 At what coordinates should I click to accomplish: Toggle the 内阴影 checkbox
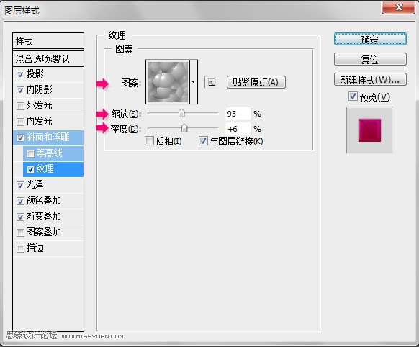(x=20, y=90)
